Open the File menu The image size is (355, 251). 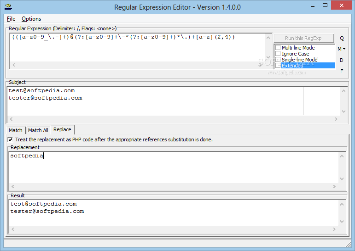coord(11,19)
